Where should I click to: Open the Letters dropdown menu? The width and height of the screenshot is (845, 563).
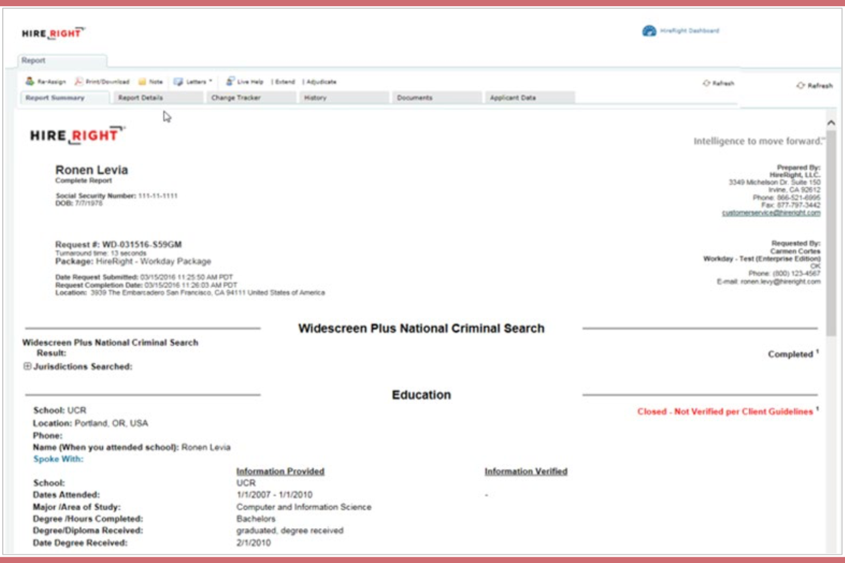tap(193, 82)
